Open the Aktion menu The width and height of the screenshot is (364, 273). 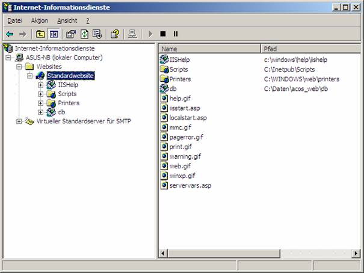click(x=40, y=20)
